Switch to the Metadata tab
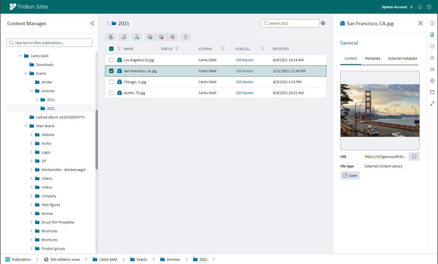Viewport: 438px width, 264px height. click(x=373, y=58)
